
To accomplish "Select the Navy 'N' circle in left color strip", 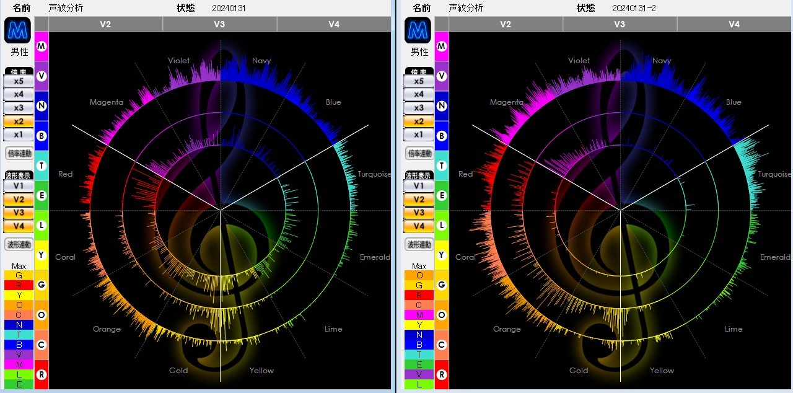I will [42, 106].
